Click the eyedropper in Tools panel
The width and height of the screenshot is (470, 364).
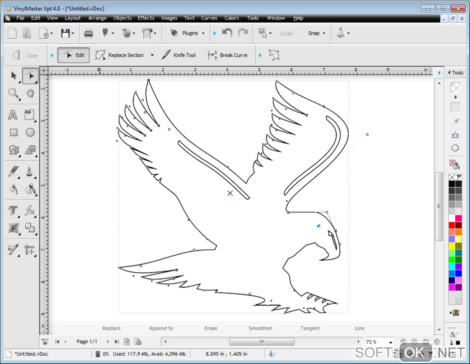click(x=455, y=121)
